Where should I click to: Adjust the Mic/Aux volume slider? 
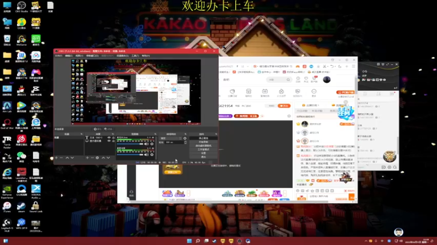[x=130, y=144]
